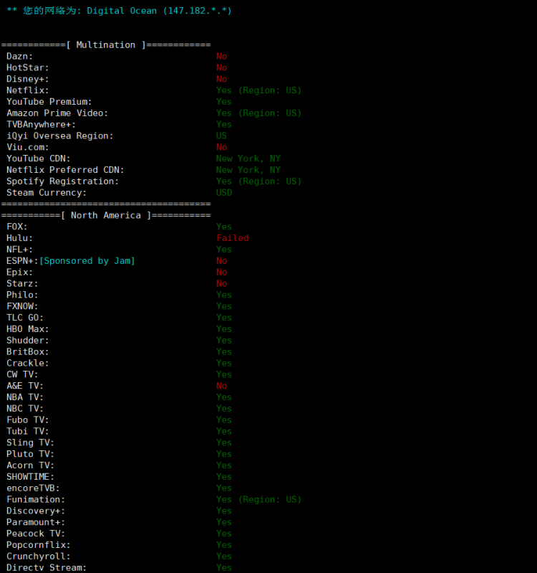Click the HBO Max: label
This screenshot has width=537, height=573.
[28, 329]
